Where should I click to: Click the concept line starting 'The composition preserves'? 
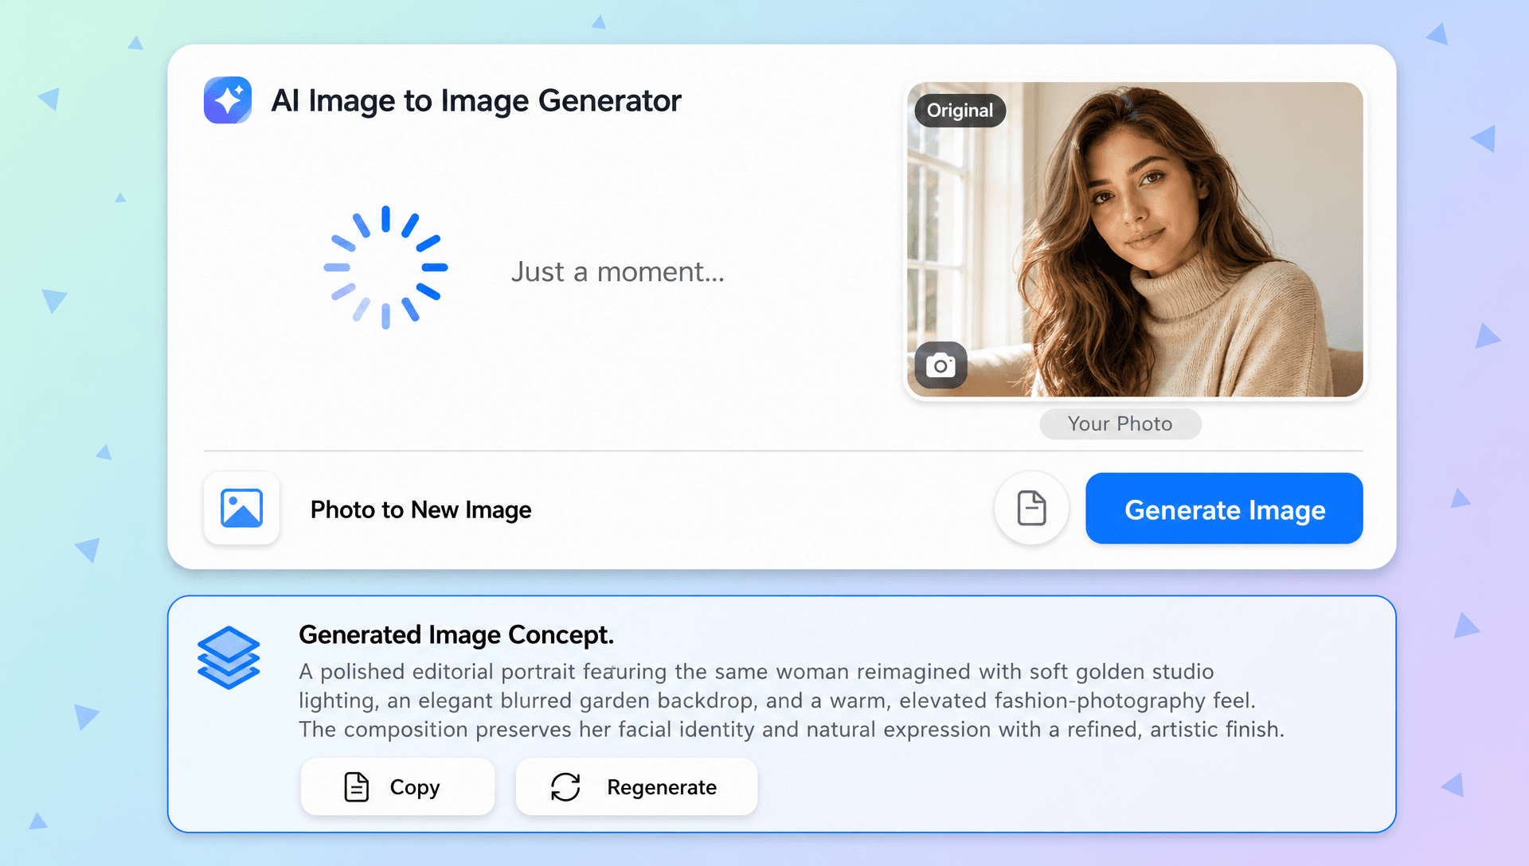(x=792, y=729)
